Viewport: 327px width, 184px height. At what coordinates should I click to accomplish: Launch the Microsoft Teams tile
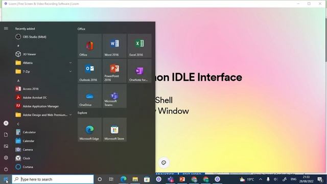114,96
